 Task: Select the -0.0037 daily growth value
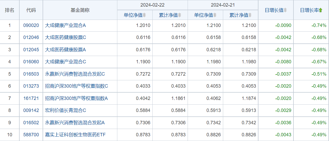point(283,74)
